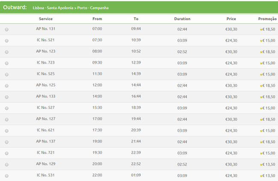Image resolution: width=278 pixels, height=181 pixels.
Task: Click the AP No. 137 service name
Action: [46, 141]
